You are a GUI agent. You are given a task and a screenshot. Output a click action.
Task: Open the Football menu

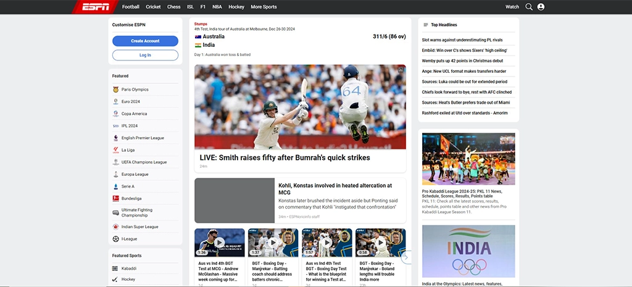(131, 7)
